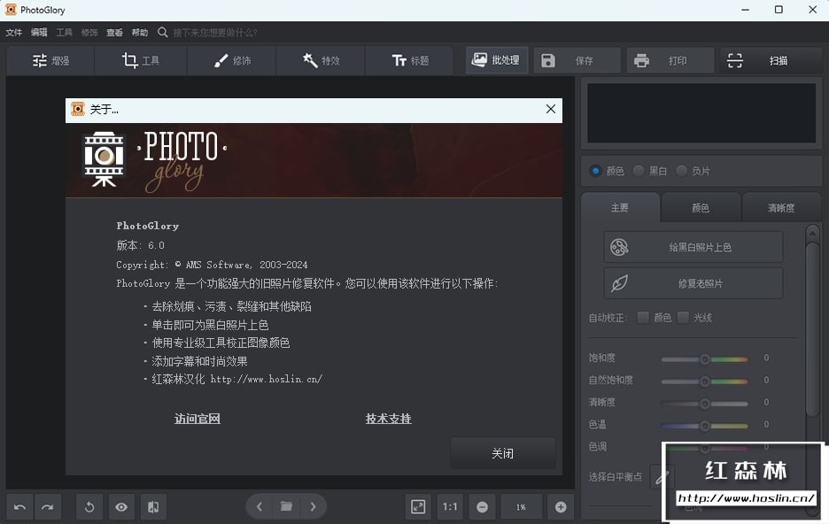Toggle the eye preview original icon

click(x=121, y=507)
